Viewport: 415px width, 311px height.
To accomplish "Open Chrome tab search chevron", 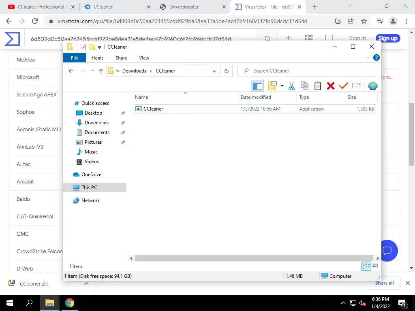I will [x=350, y=6].
